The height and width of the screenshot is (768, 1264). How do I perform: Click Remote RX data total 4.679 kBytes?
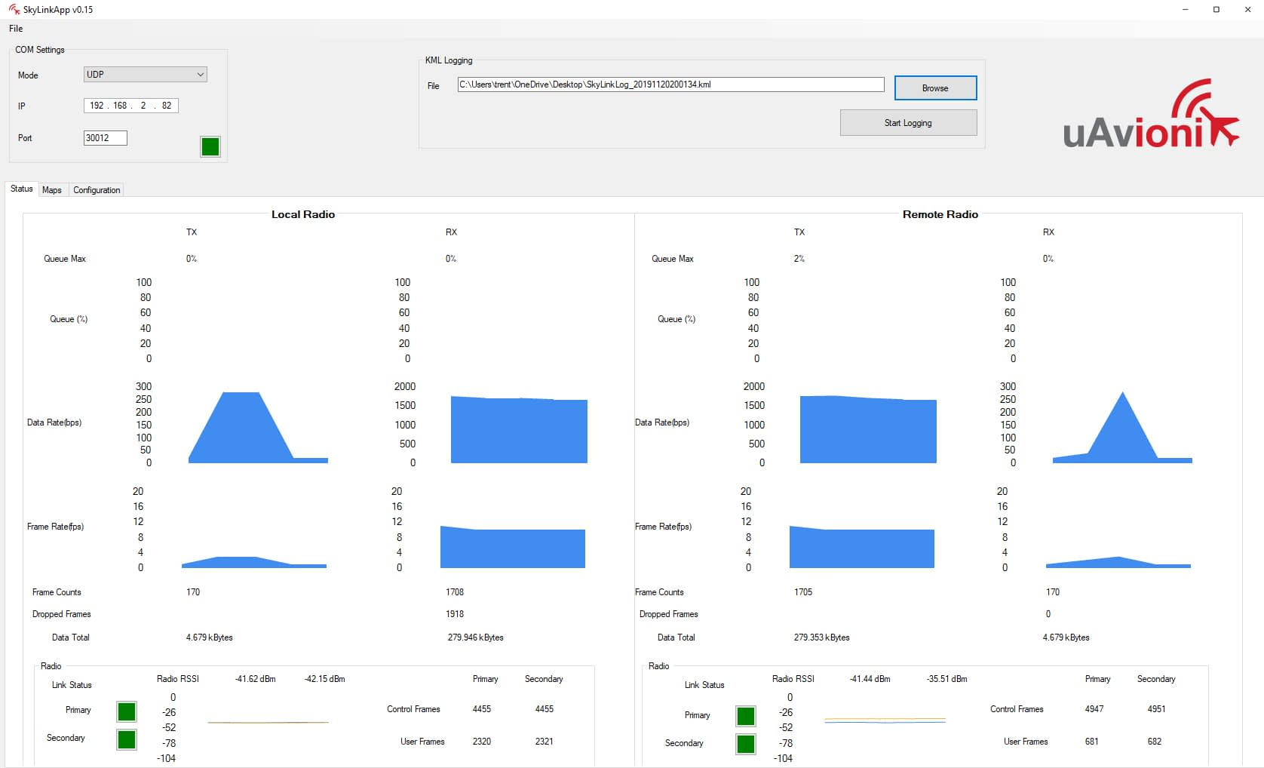1066,637
